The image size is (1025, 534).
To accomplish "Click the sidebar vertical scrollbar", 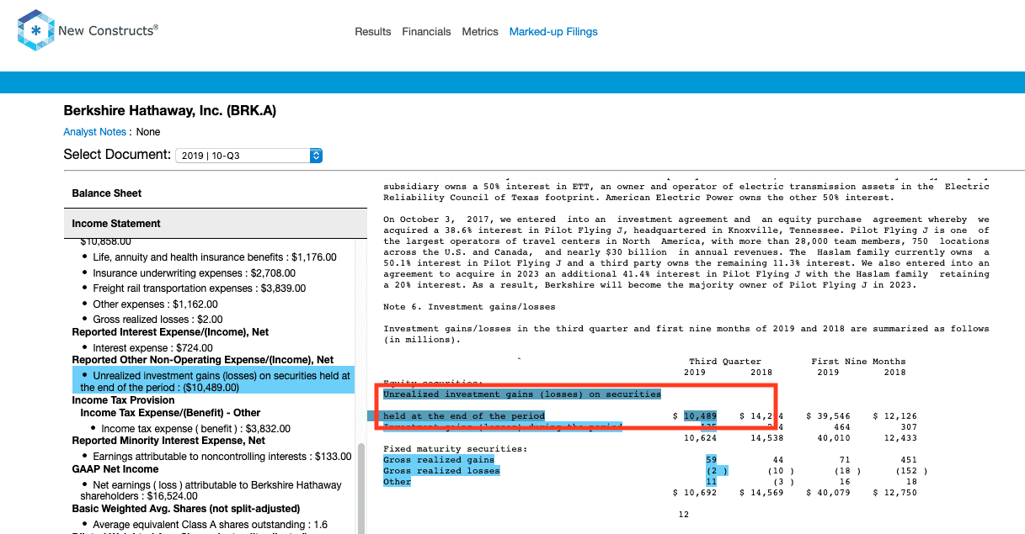I will (x=361, y=488).
